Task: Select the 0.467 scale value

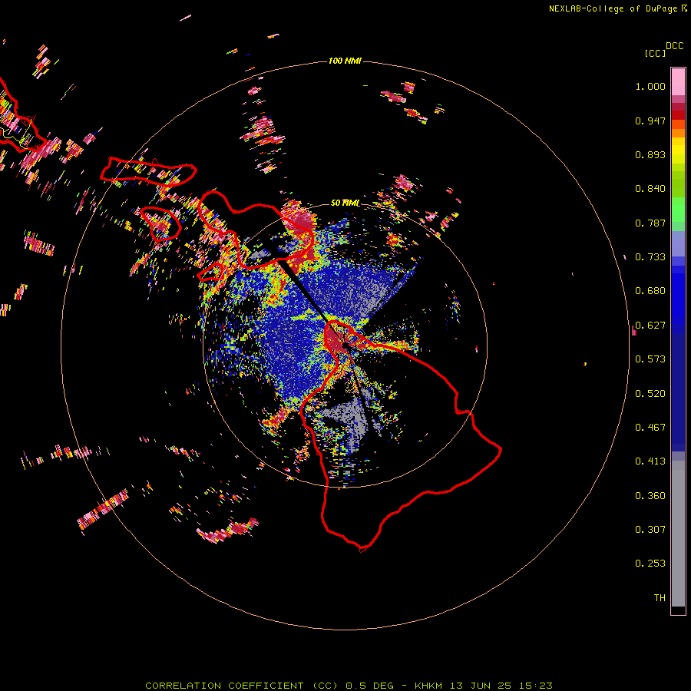Action: coord(650,428)
